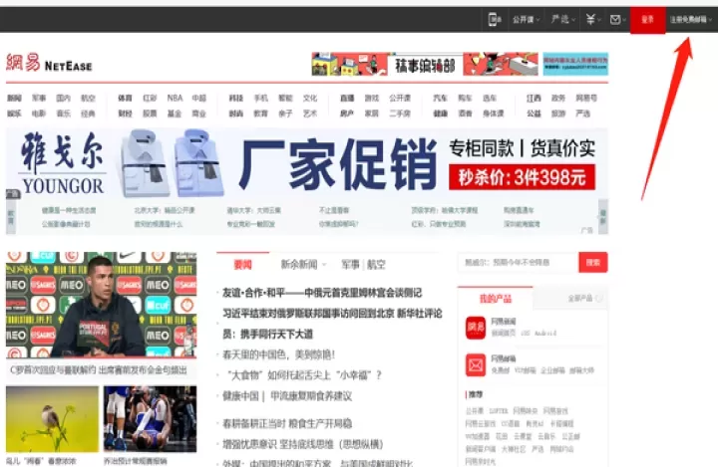The image size is (718, 467).
Task: Click the right arrow of the promo strip
Action: [603, 217]
